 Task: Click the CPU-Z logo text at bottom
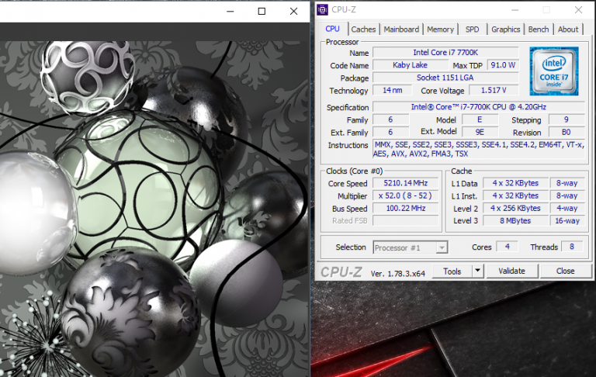(x=341, y=272)
